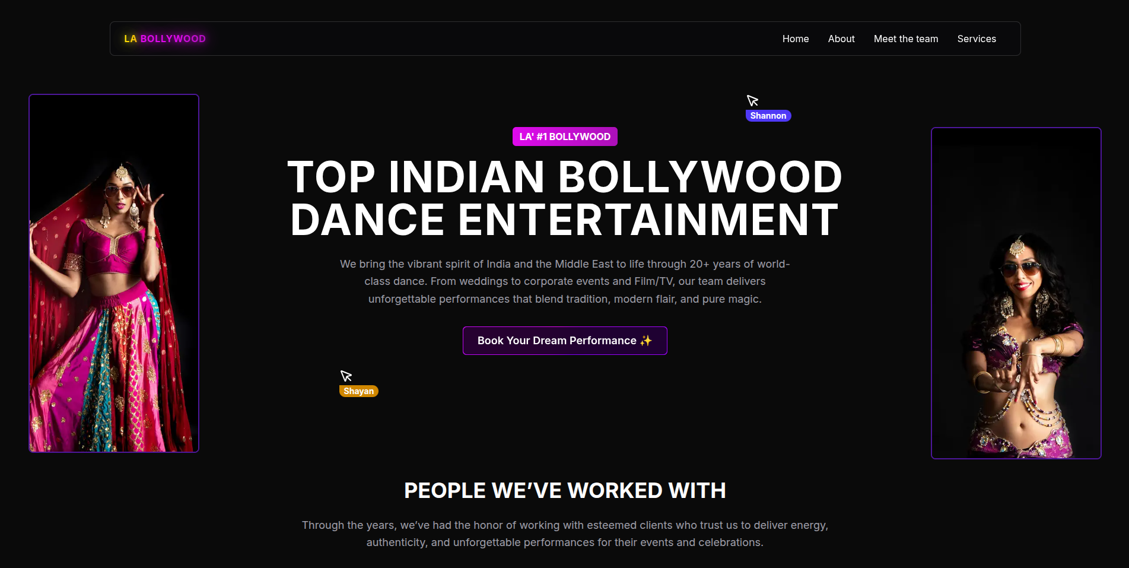This screenshot has width=1129, height=568.
Task: Click the PEOPLE WE'VE WORKED WITH heading
Action: point(564,491)
